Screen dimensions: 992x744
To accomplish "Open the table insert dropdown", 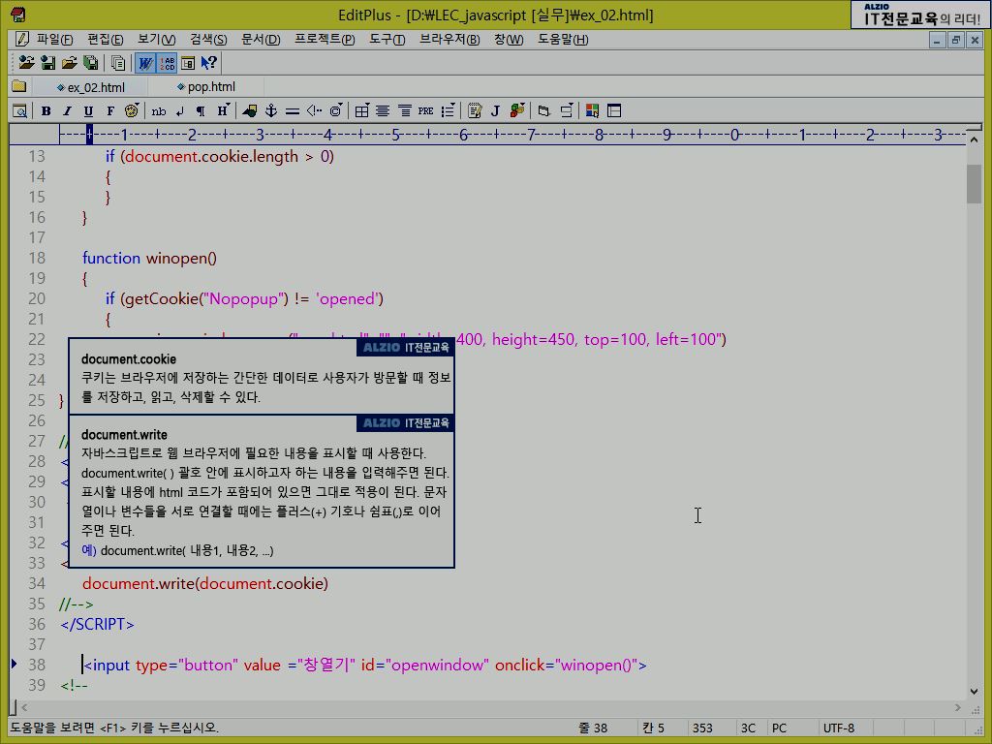I will point(362,111).
